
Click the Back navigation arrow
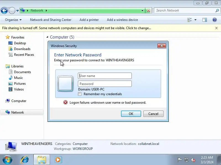(x=4, y=10)
